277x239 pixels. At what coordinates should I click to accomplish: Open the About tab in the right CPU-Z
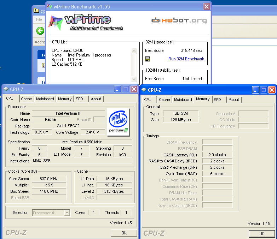pyautogui.click(x=234, y=100)
